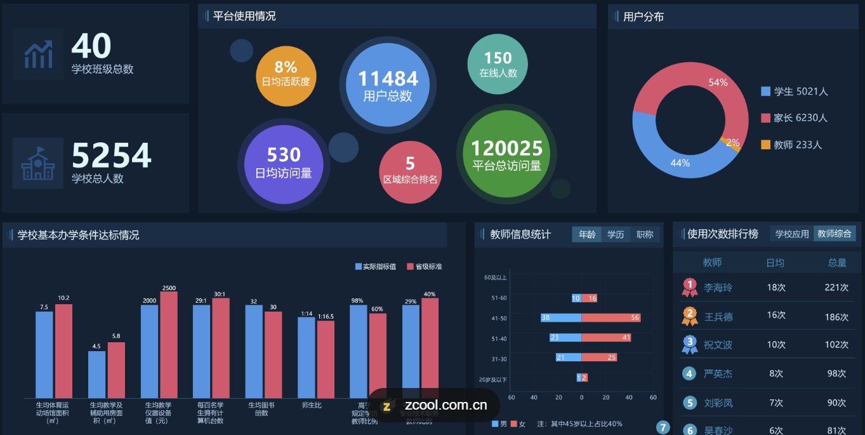Click the 使用次数排行榜 title

[723, 234]
